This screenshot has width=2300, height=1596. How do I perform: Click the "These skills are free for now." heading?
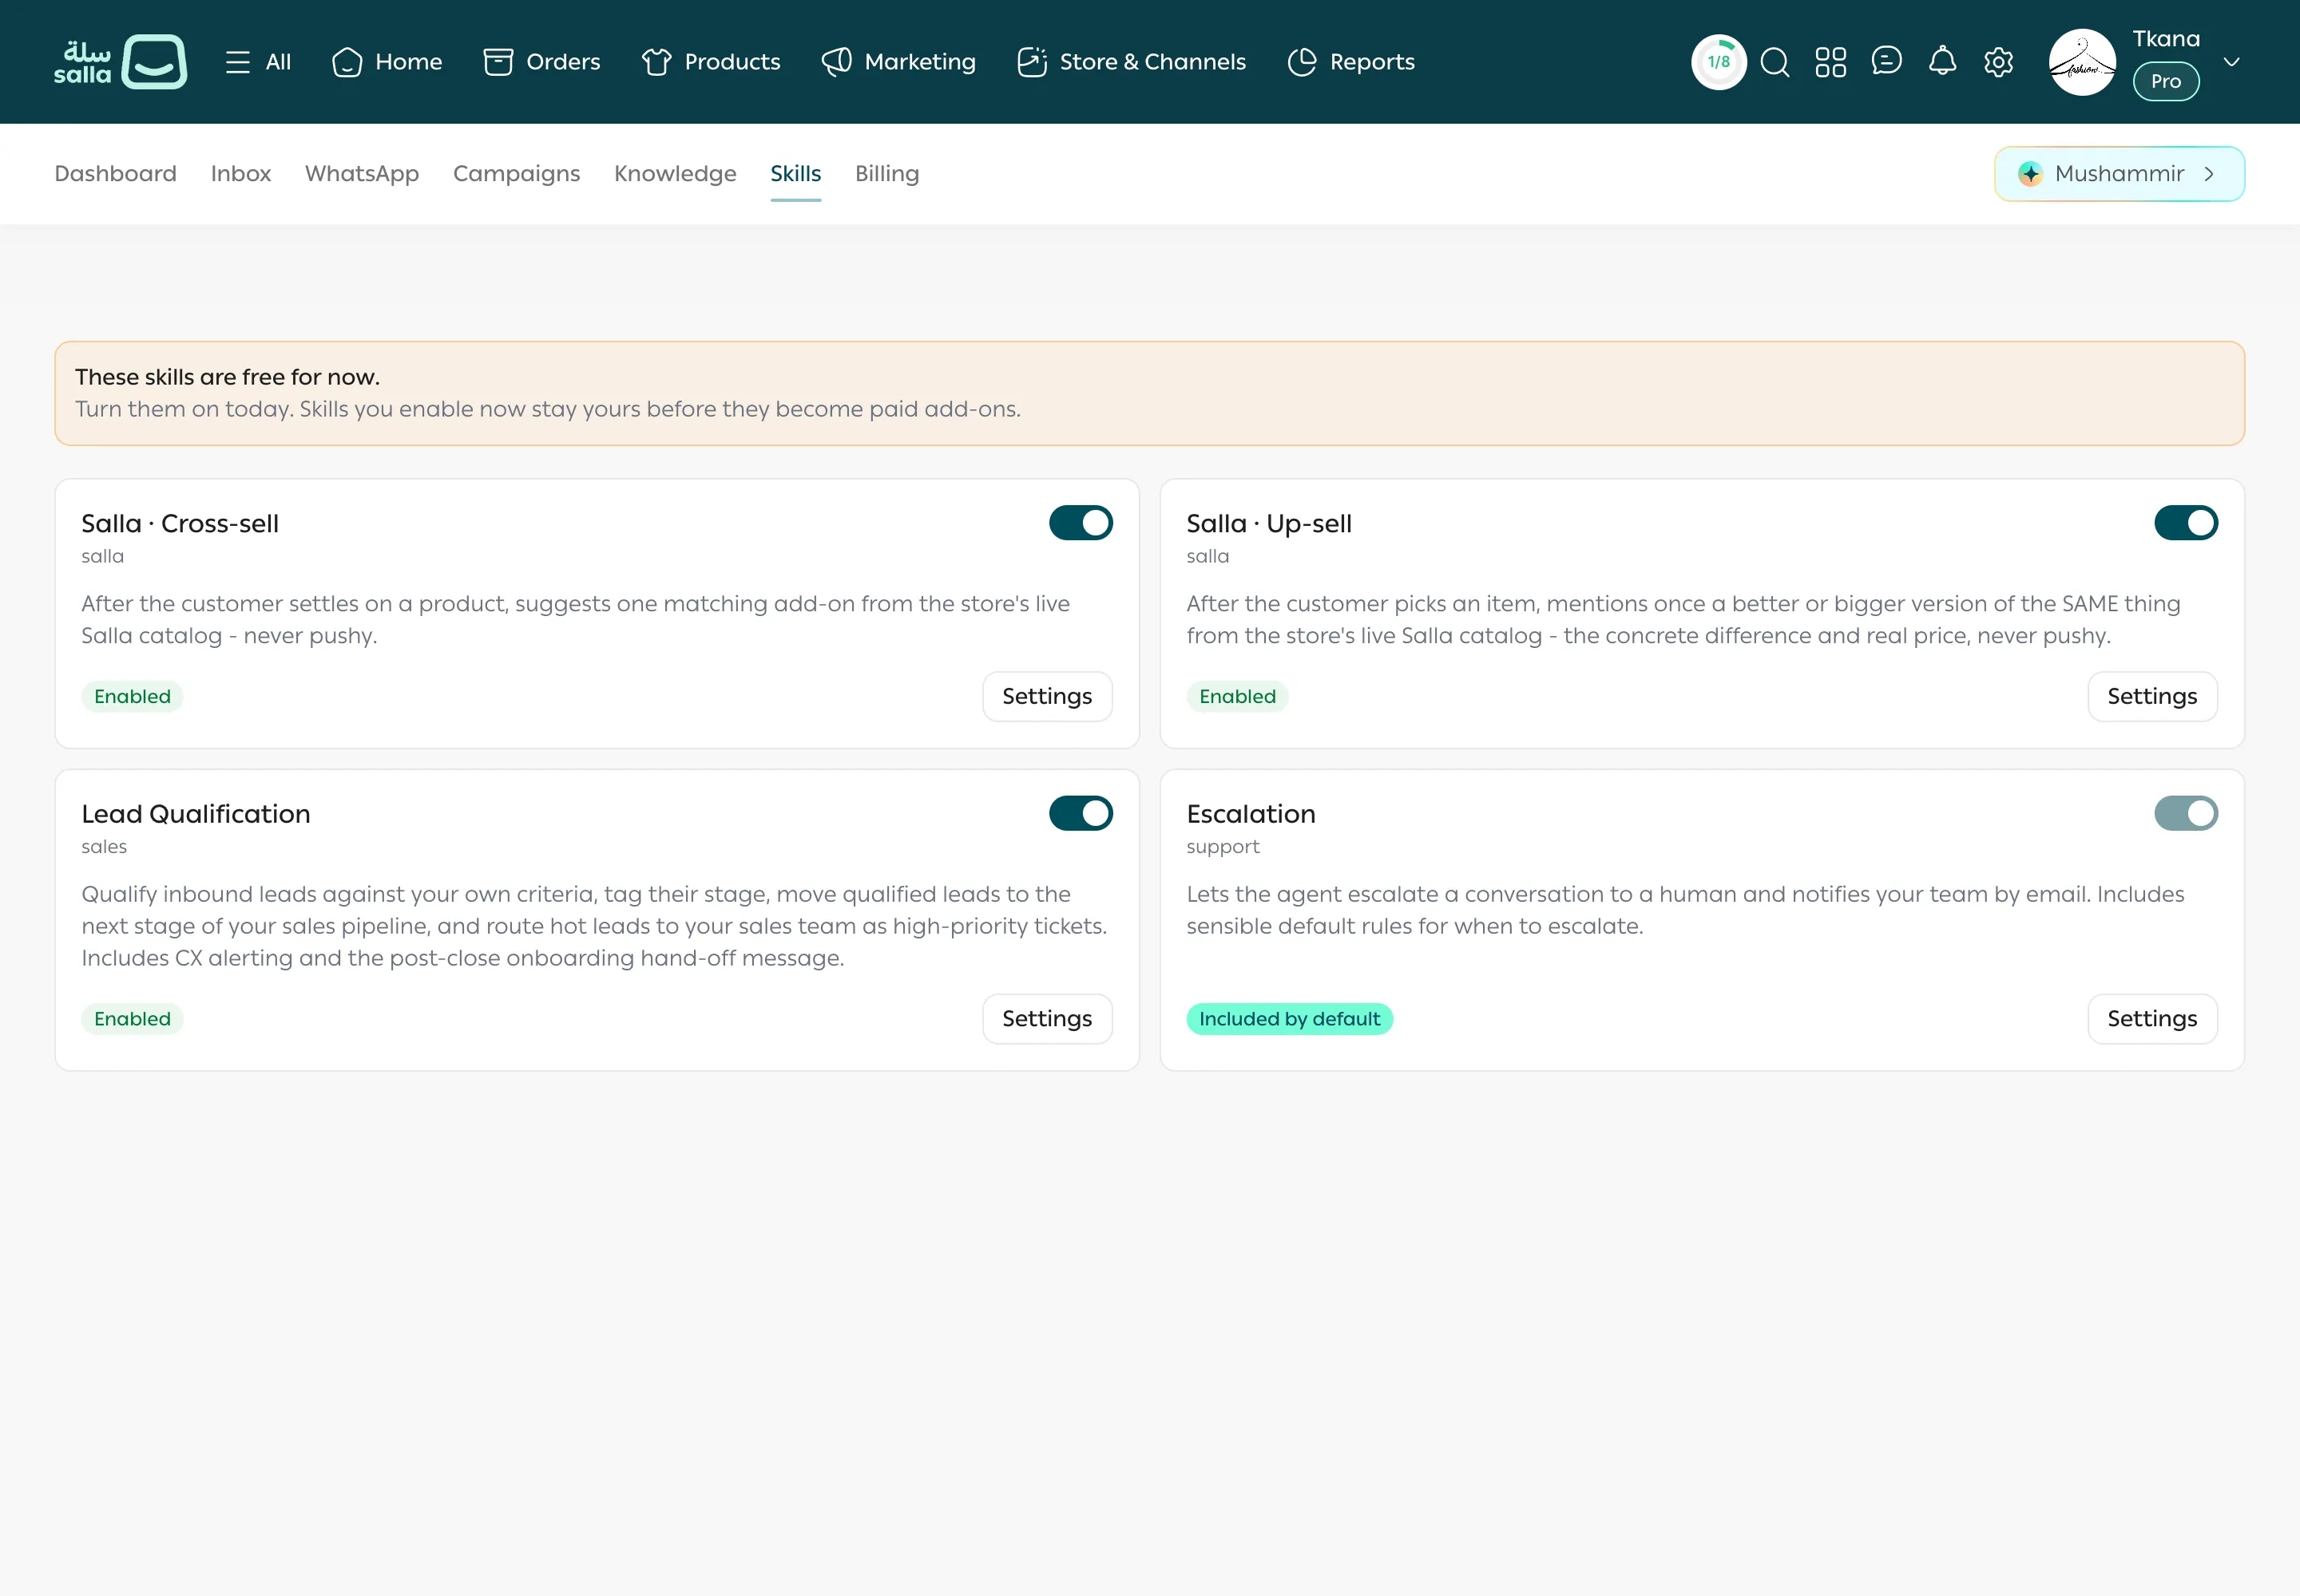tap(227, 377)
